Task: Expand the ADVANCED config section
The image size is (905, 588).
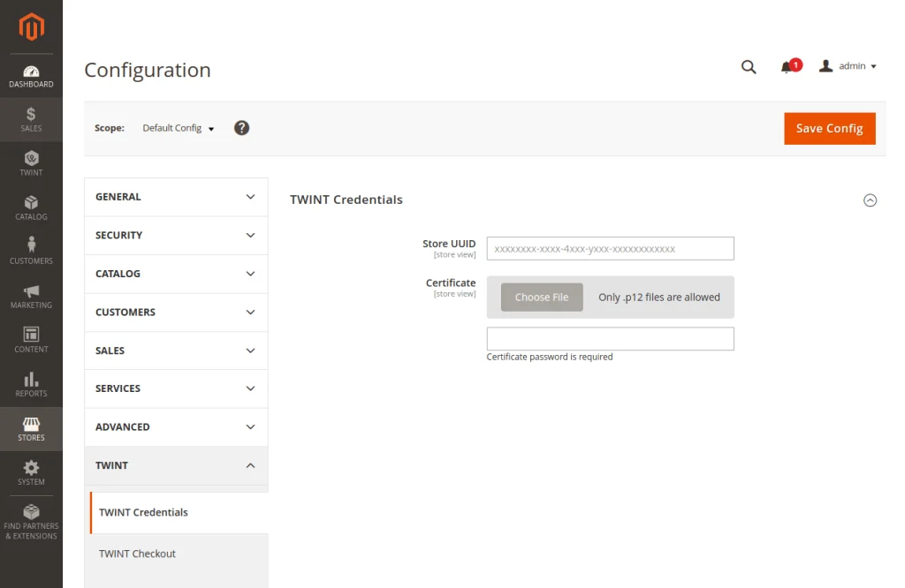Action: (x=176, y=427)
